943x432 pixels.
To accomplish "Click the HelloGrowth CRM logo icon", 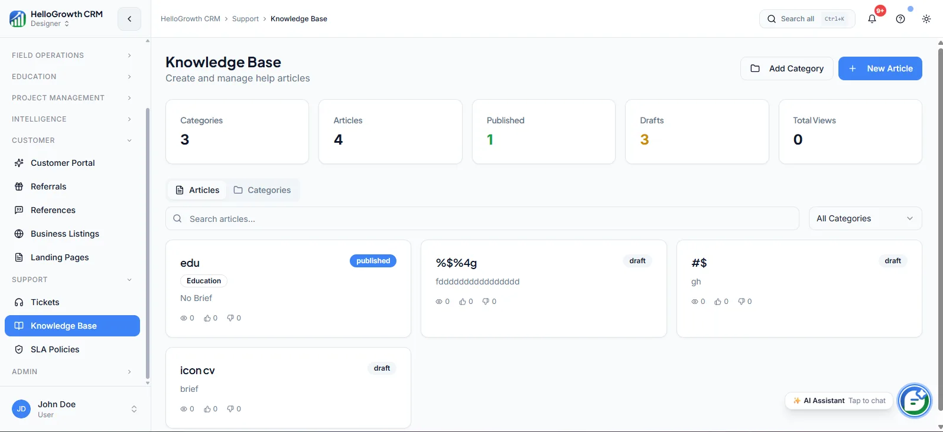I will click(x=18, y=19).
